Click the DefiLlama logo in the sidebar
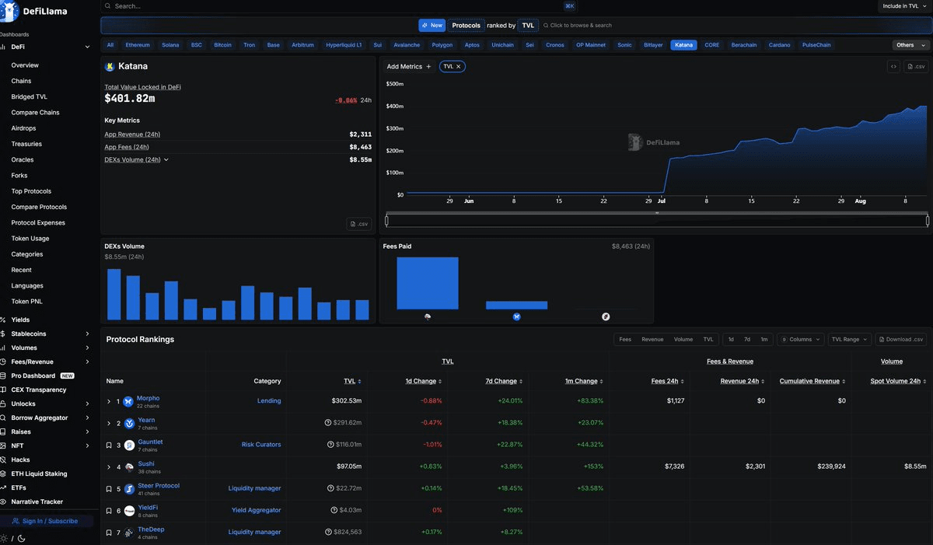Screen dimensions: 933x545 tap(9, 9)
